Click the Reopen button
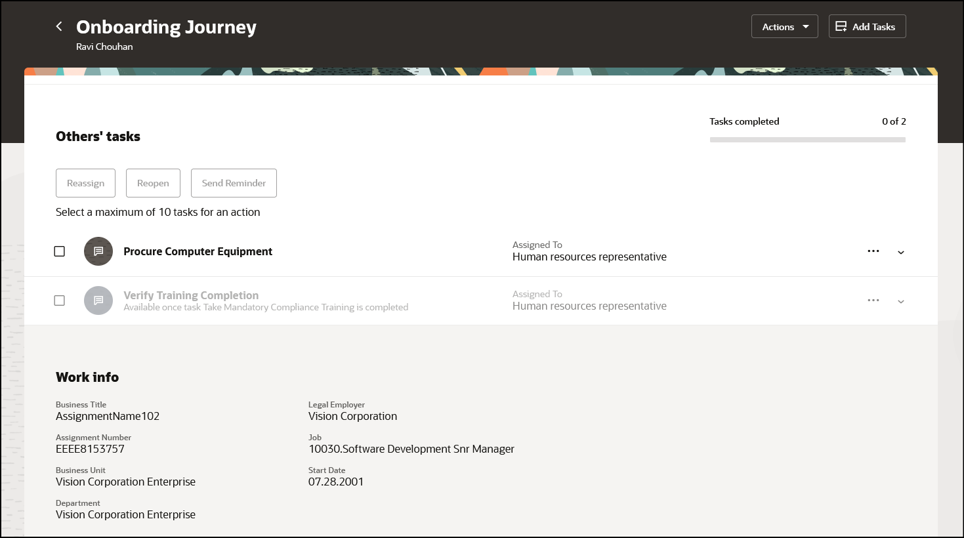The width and height of the screenshot is (964, 538). coord(153,183)
